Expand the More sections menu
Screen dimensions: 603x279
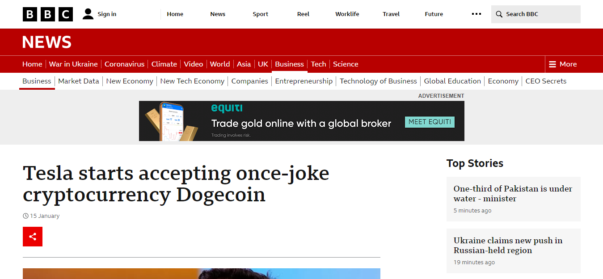tap(563, 64)
